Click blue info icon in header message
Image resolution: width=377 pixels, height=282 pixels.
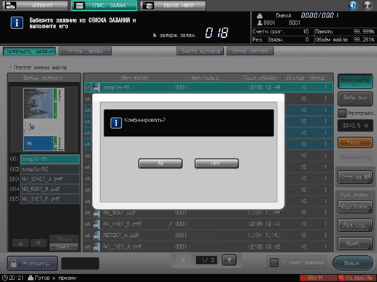(17, 23)
